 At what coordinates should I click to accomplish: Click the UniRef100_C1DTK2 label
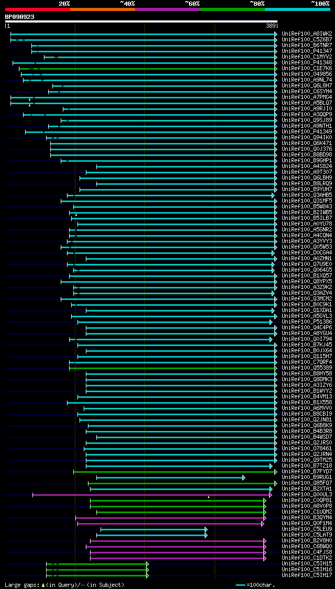click(307, 559)
